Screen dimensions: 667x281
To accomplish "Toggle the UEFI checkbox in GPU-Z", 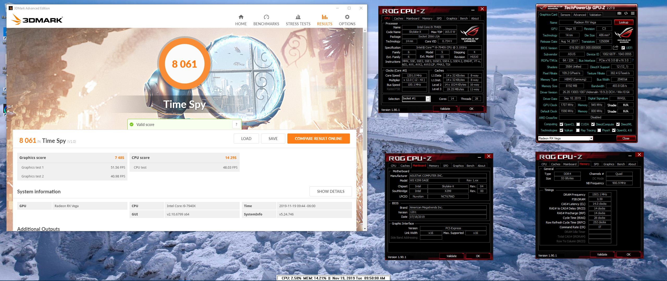I will pyautogui.click(x=623, y=48).
